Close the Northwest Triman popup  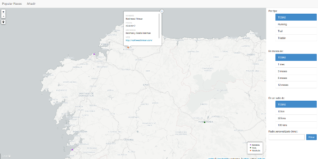(x=162, y=11)
